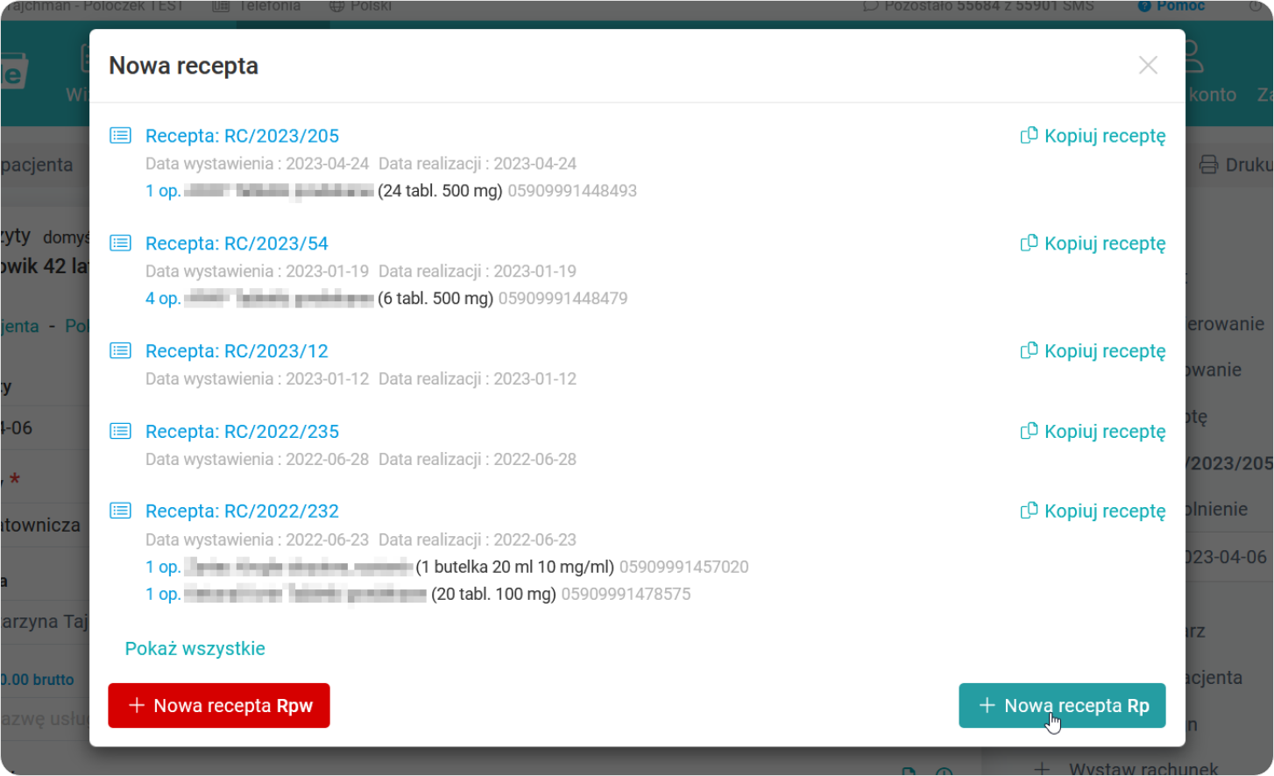The width and height of the screenshot is (1274, 776).
Task: Click code 05909991448479
Action: [x=563, y=299]
